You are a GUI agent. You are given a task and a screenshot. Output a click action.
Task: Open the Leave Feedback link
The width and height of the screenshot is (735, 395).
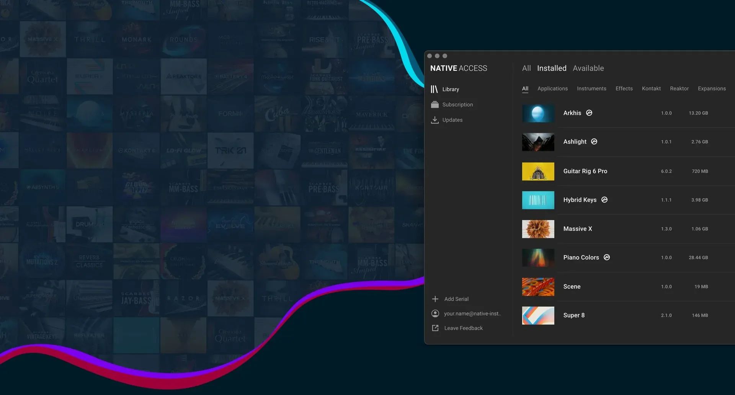click(x=463, y=328)
